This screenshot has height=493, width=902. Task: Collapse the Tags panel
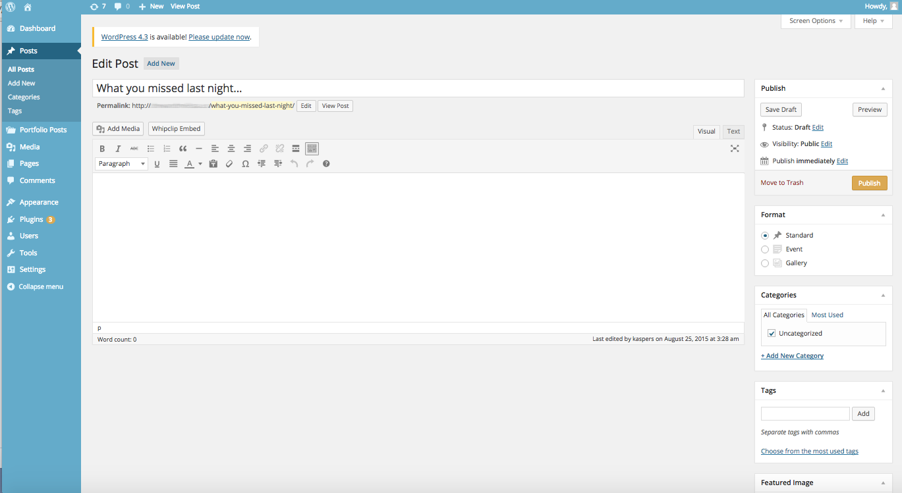pyautogui.click(x=883, y=390)
